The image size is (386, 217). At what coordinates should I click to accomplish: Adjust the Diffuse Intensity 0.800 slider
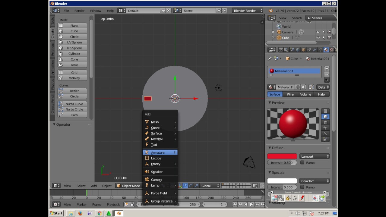[282, 163]
